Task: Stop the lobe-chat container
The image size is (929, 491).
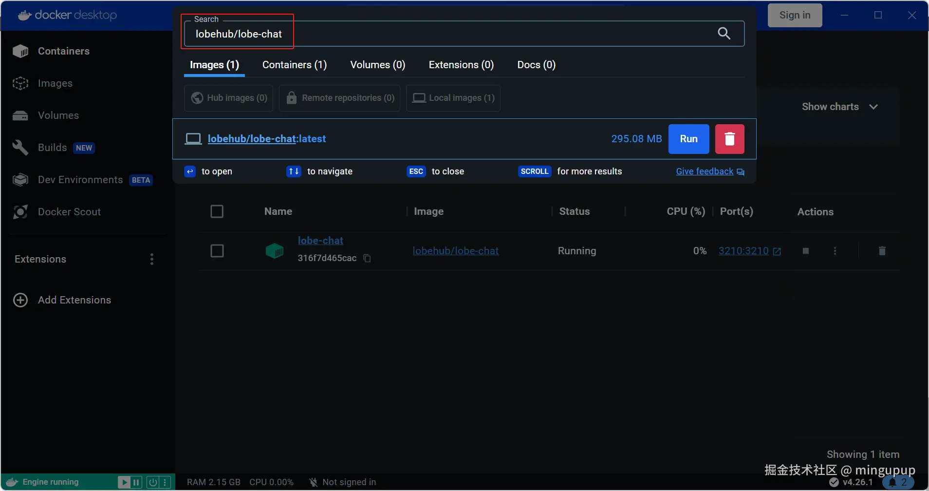Action: [806, 251]
